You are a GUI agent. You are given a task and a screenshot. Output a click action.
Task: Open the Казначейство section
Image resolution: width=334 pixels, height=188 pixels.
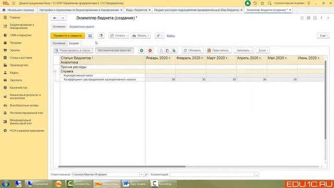click(x=19, y=88)
